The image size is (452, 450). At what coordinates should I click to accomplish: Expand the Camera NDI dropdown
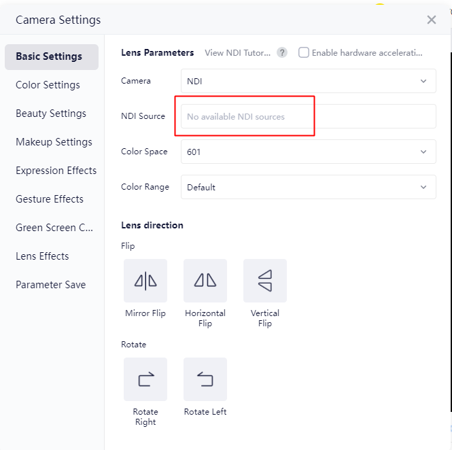click(x=308, y=81)
